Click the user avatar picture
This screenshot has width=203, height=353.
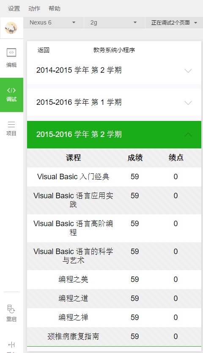point(11,28)
